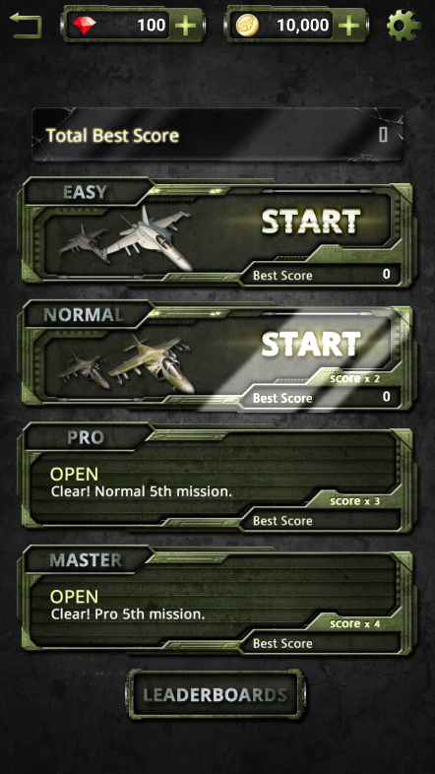Go back using the return arrow icon
The width and height of the screenshot is (435, 774).
click(x=26, y=26)
